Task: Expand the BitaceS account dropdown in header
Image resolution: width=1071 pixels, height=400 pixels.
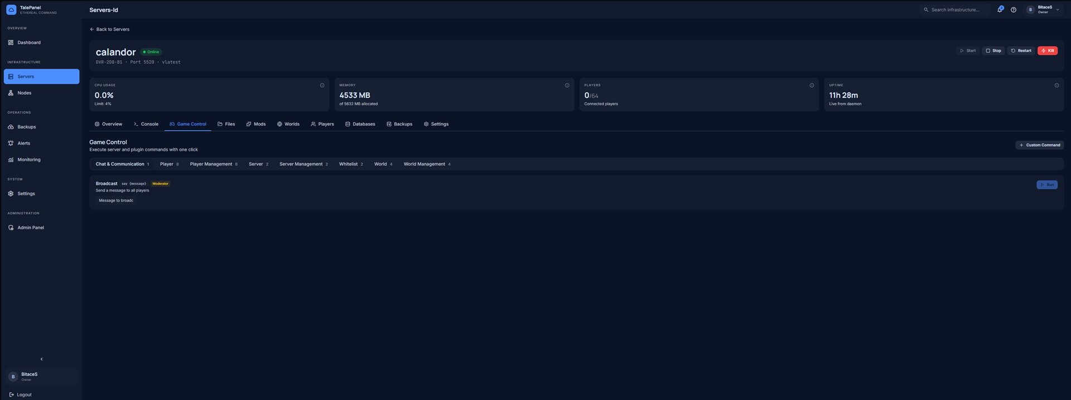Action: (x=1044, y=9)
